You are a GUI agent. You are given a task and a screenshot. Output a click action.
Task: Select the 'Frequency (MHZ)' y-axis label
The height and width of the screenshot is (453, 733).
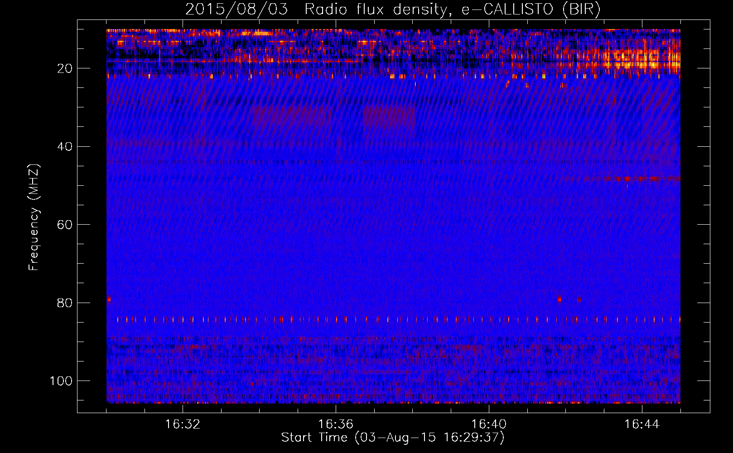(x=34, y=217)
